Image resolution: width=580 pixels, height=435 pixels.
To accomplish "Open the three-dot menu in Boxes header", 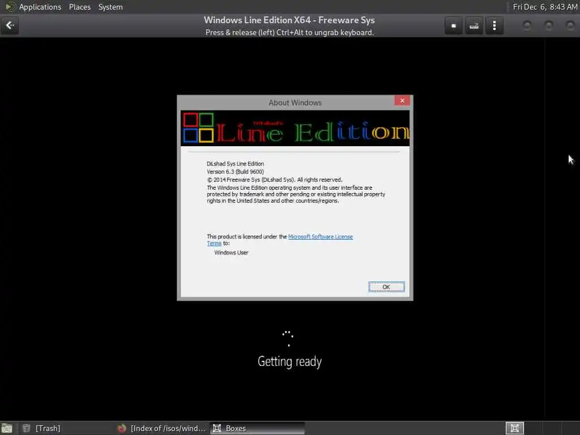I will pos(494,26).
